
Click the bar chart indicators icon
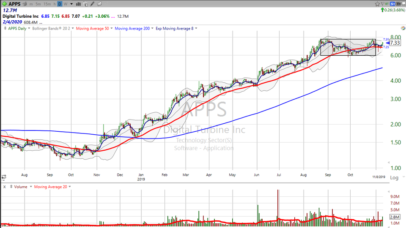click(78, 4)
